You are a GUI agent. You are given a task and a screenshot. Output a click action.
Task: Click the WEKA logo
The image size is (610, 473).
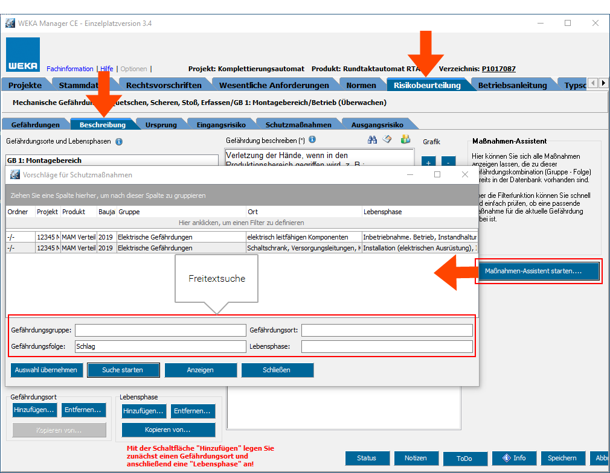(23, 55)
